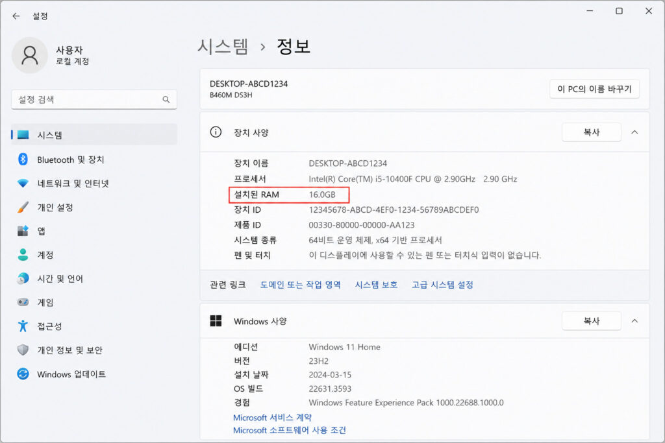Open Microsoft 서비스 계약 link
Viewport: 665px width, 443px height.
(x=272, y=418)
